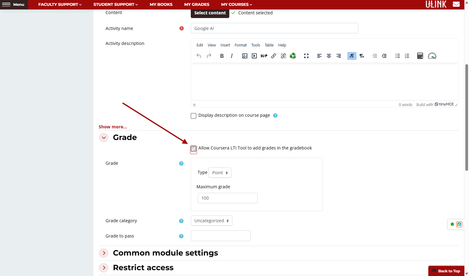Align text left in editor

(319, 56)
